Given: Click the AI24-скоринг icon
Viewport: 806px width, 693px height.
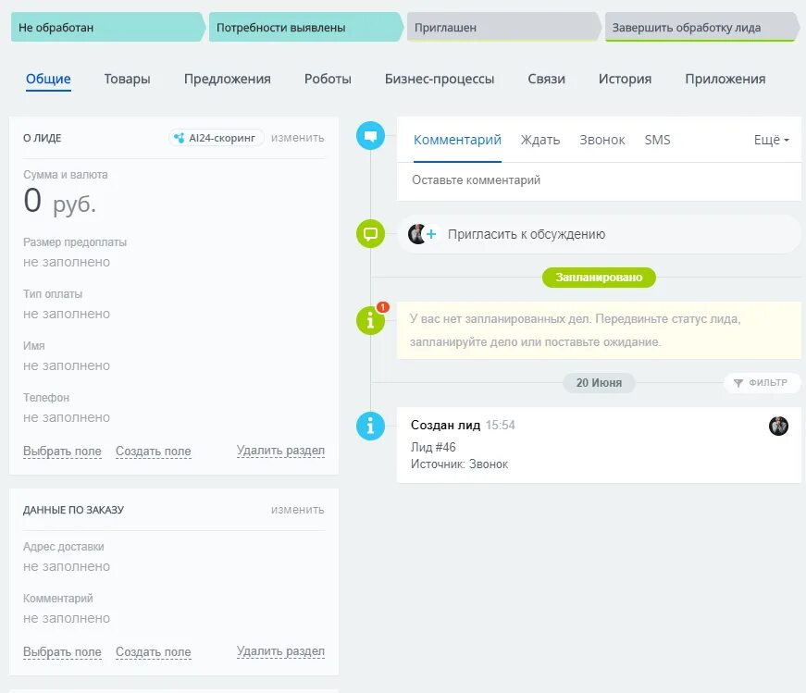Looking at the screenshot, I should (x=179, y=138).
